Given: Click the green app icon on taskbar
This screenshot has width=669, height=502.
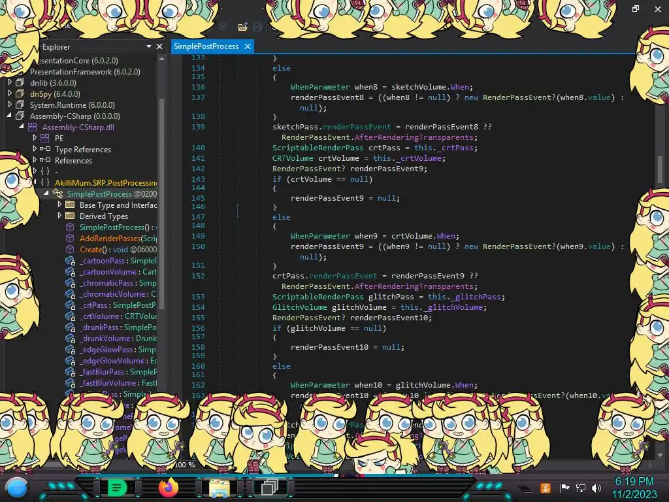Looking at the screenshot, I should pyautogui.click(x=117, y=488).
